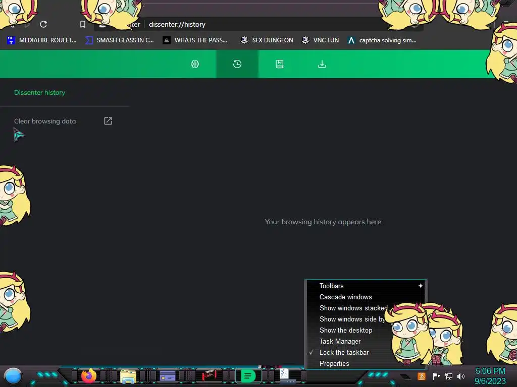Choose Cascade windows from context menu
The width and height of the screenshot is (517, 387).
366,297
